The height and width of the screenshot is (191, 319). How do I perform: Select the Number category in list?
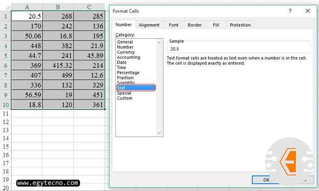[x=125, y=47]
